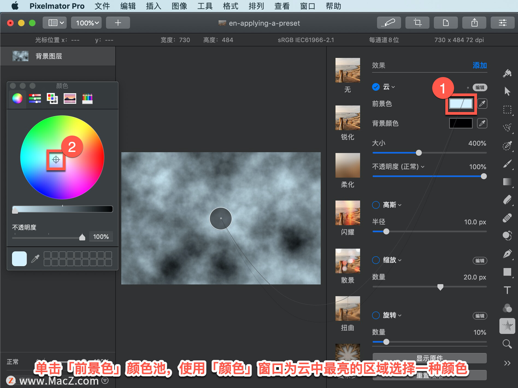Open the pencils color tab
Image resolution: width=518 pixels, height=388 pixels.
pos(87,98)
